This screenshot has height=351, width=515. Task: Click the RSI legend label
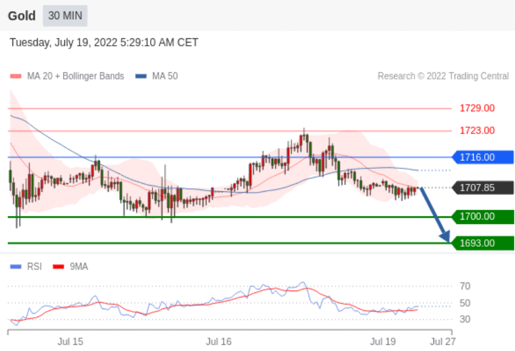(35, 266)
